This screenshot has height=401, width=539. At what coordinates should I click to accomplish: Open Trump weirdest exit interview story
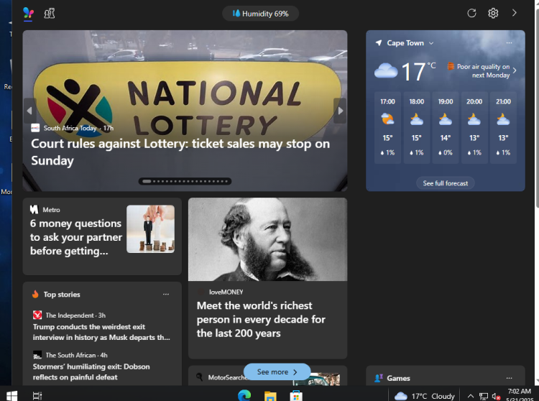(x=101, y=332)
